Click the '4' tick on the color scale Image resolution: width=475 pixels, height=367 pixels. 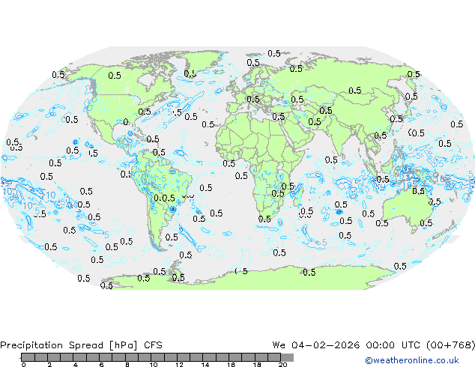pyautogui.click(x=76, y=365)
